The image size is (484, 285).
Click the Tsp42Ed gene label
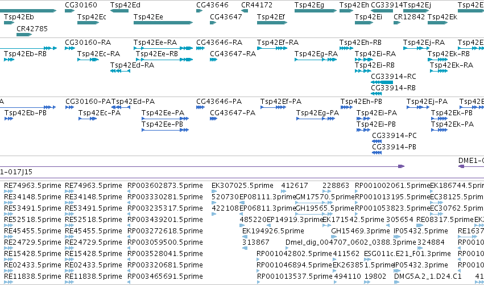tap(125, 5)
